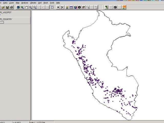
Task: Open a project with the folder icon
Action: (3, 7)
